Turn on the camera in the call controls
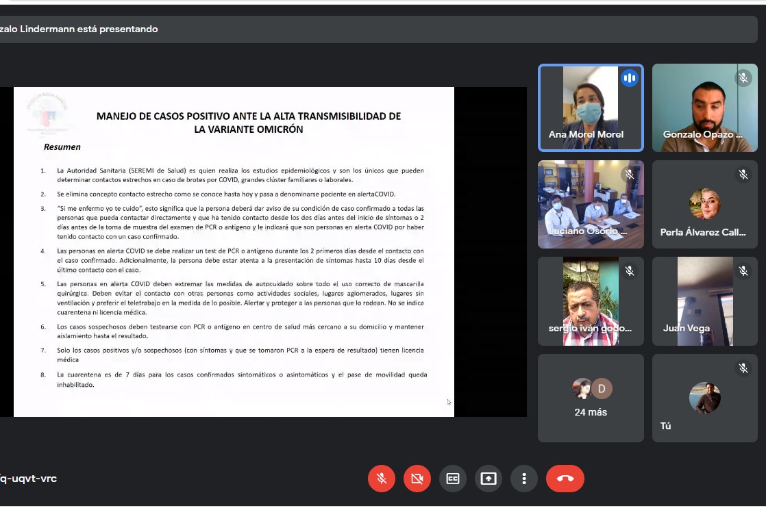This screenshot has width=766, height=508. click(417, 479)
